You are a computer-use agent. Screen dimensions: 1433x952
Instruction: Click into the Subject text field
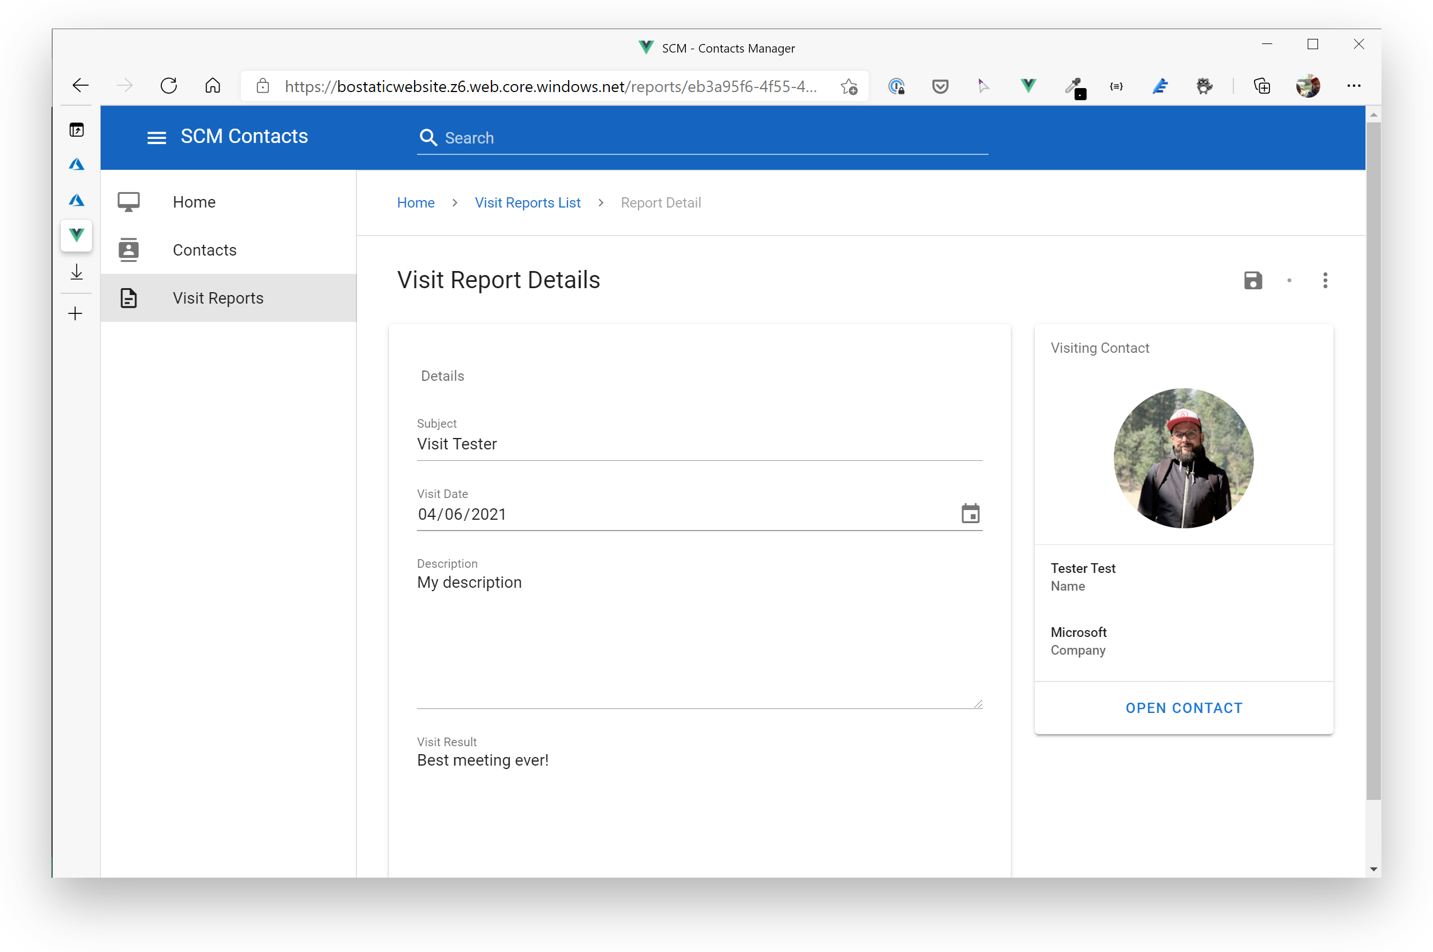698,444
